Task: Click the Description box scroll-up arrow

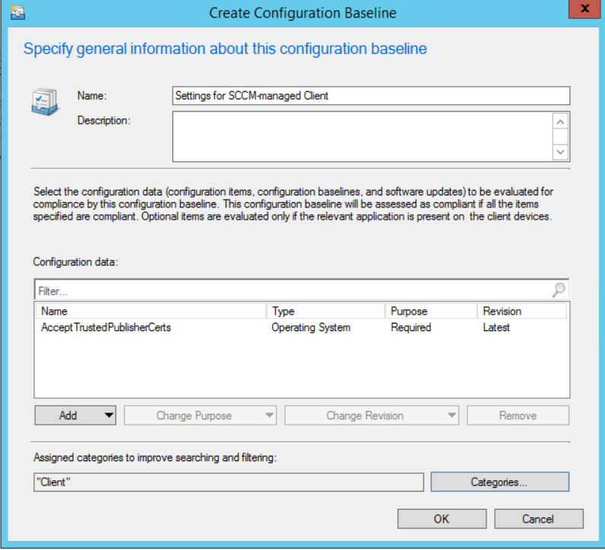Action: [560, 122]
